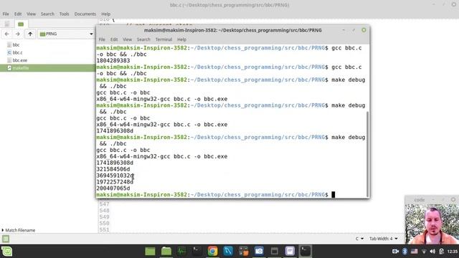Screen dimensions: 459x258
Task: Open the editor's Documents menu
Action: click(85, 14)
